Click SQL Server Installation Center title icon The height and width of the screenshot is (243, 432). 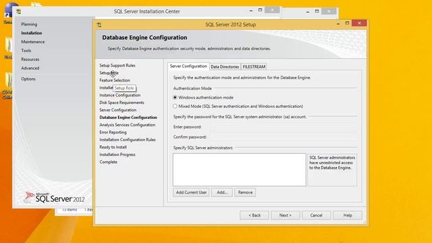click(18, 11)
